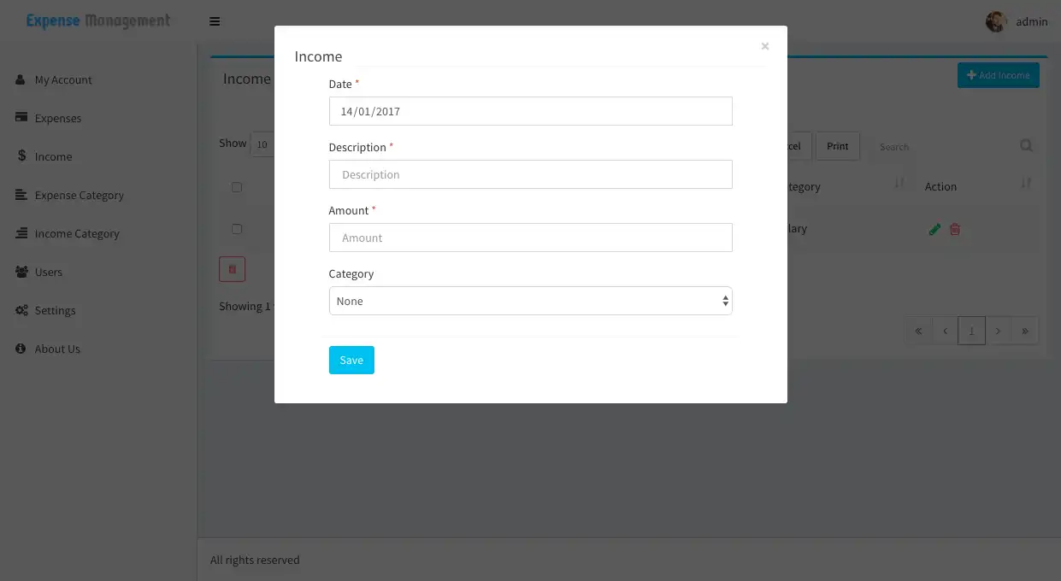This screenshot has width=1061, height=581.
Task: Open the Show entries count dropdown
Action: 261,144
